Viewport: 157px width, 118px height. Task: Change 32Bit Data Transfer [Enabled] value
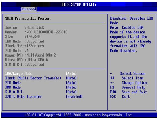click(x=74, y=96)
